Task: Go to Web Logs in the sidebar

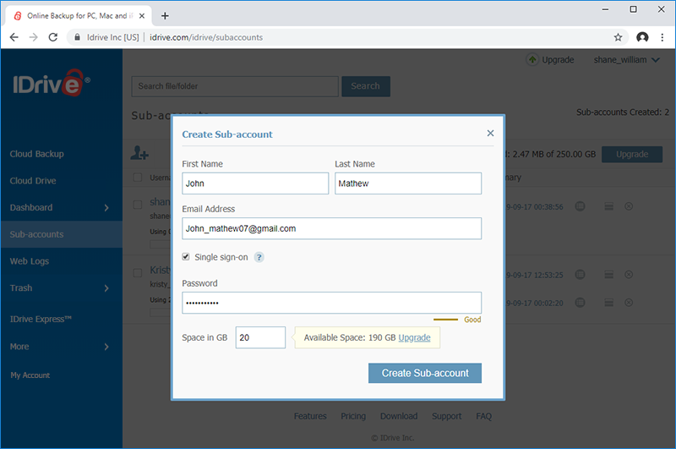Action: [x=30, y=261]
